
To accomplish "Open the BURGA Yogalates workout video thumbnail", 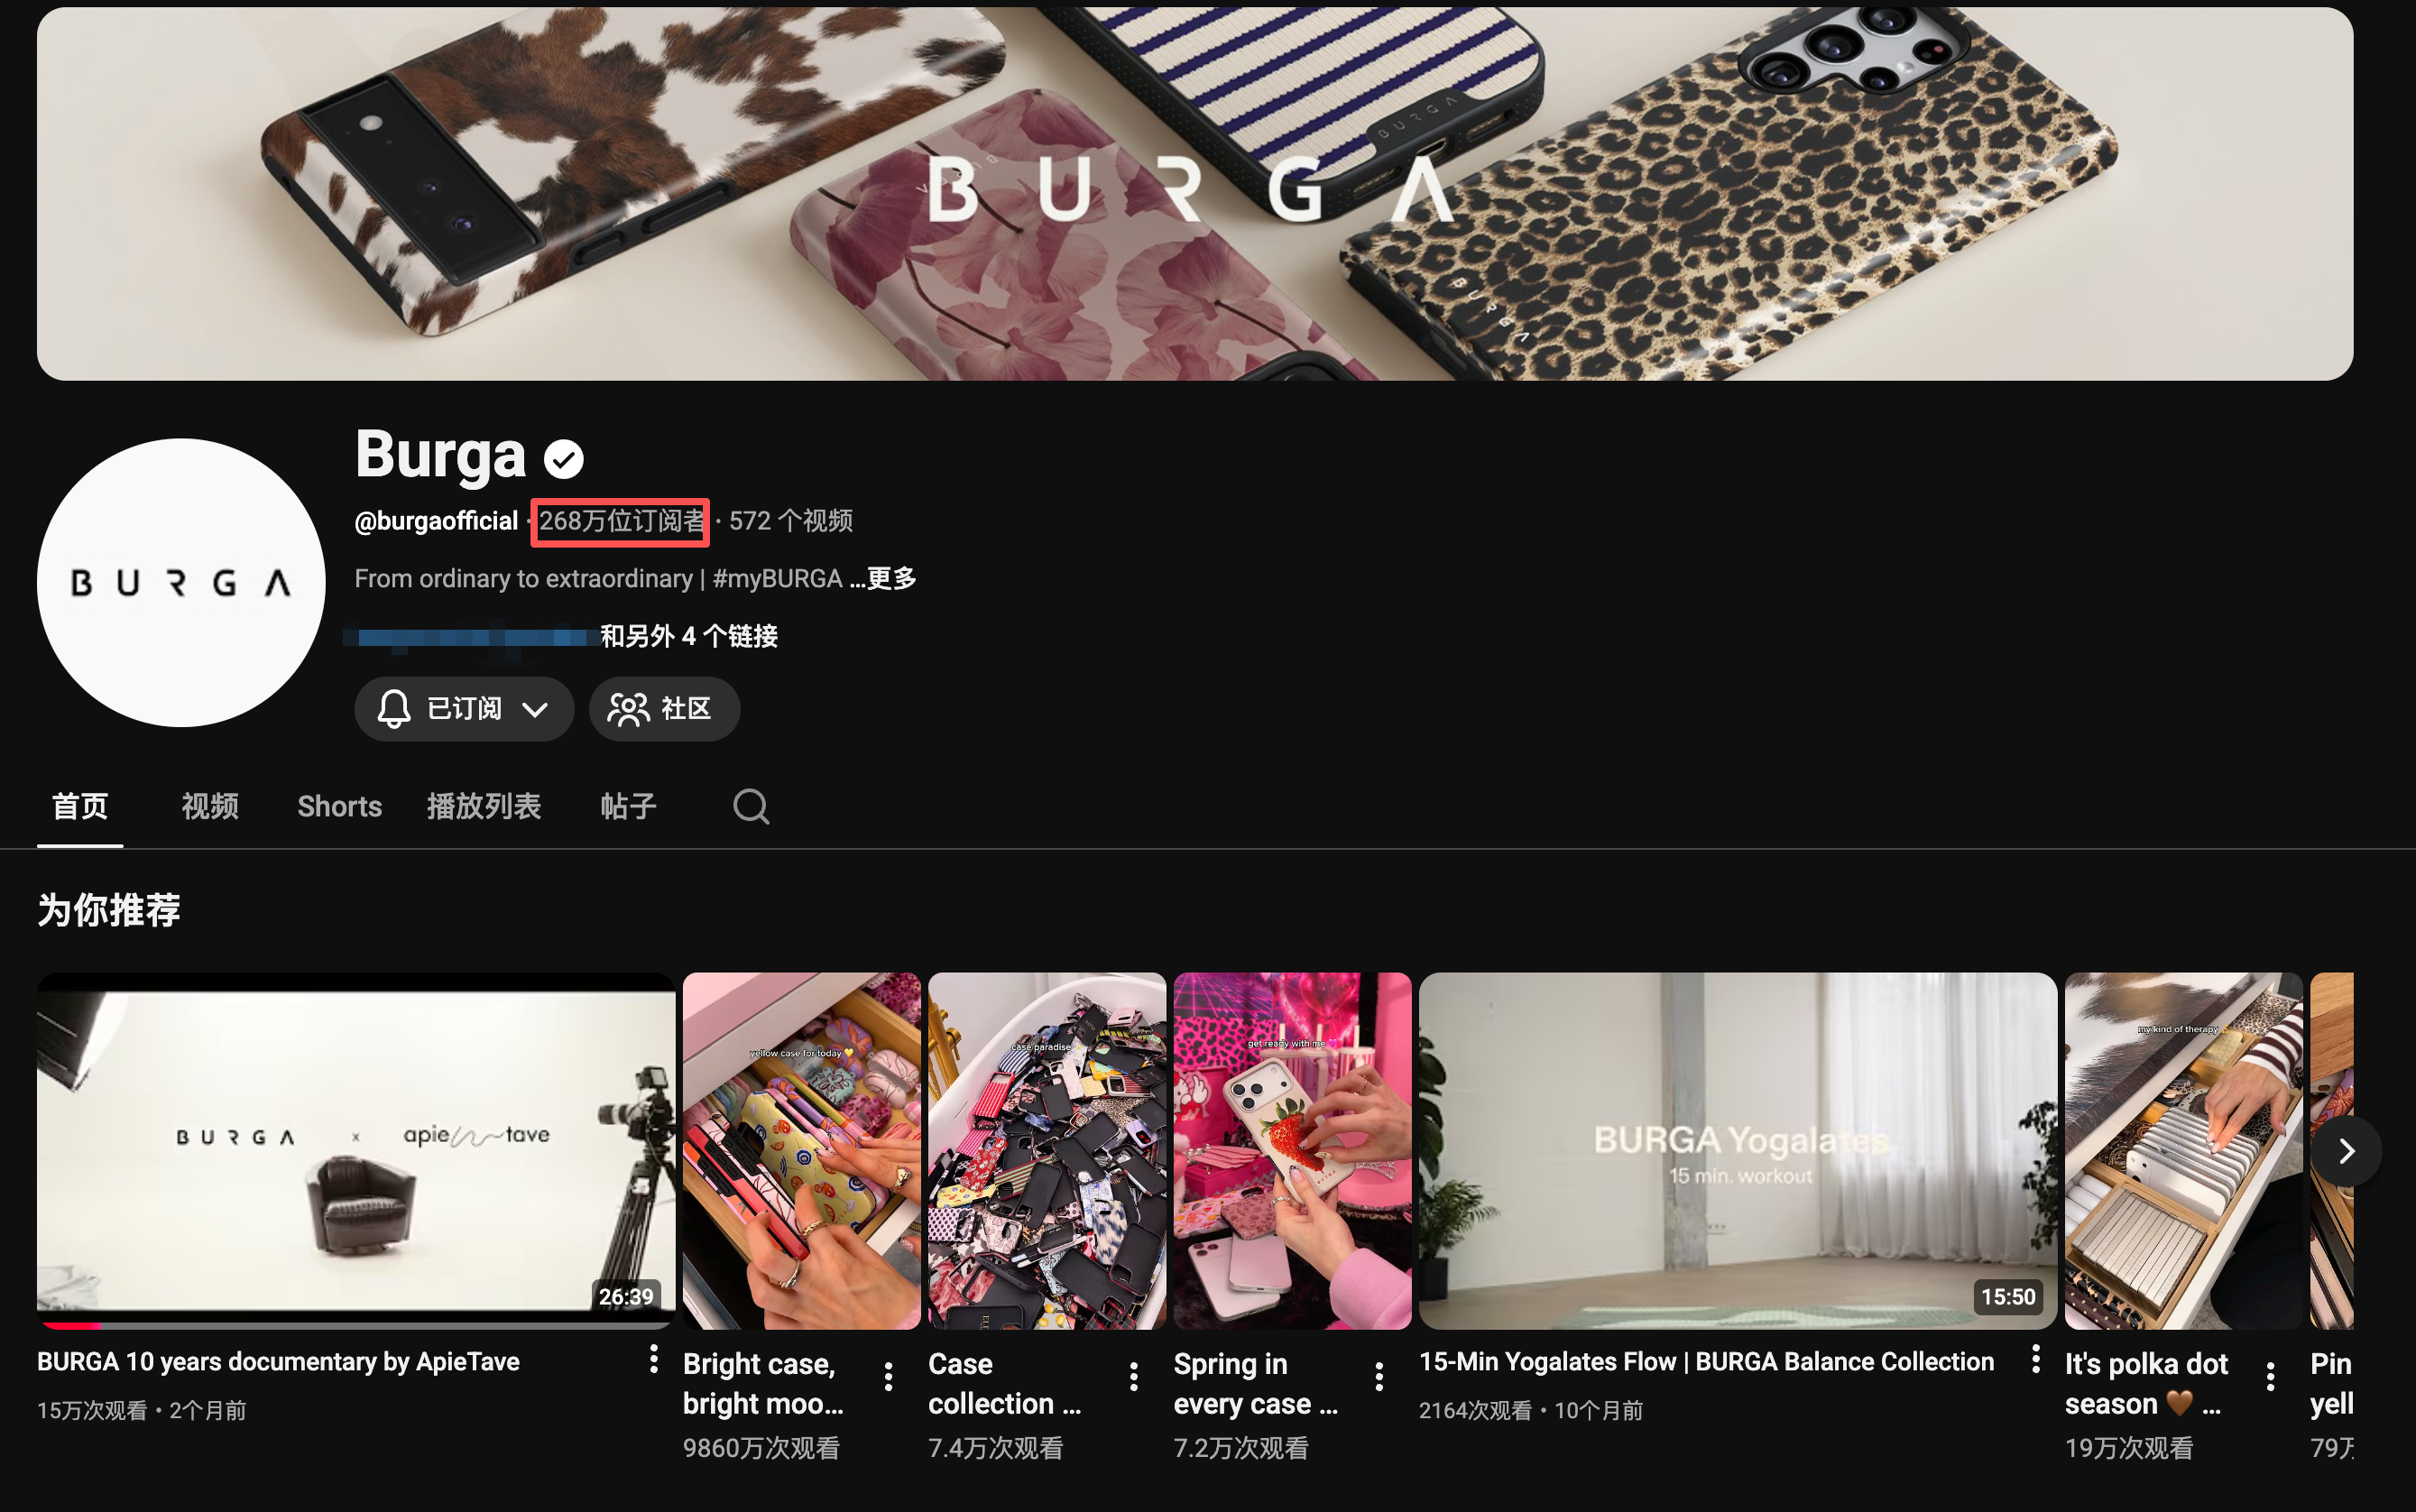I will (1737, 1150).
